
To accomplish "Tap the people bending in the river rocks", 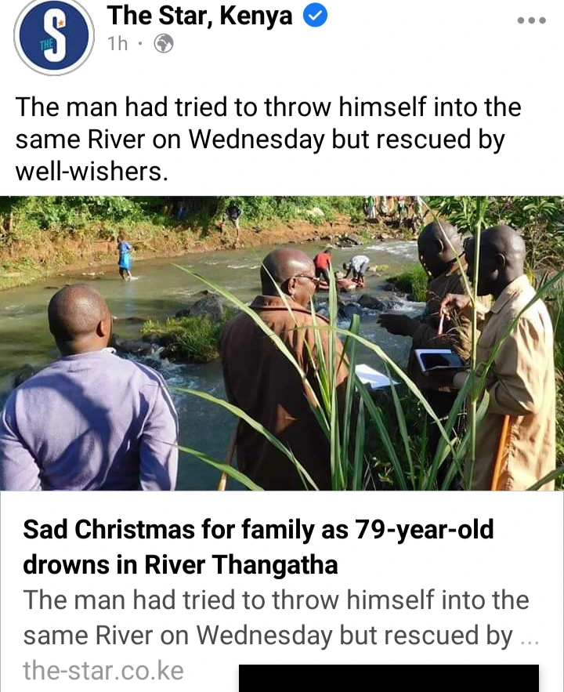I will (x=344, y=270).
